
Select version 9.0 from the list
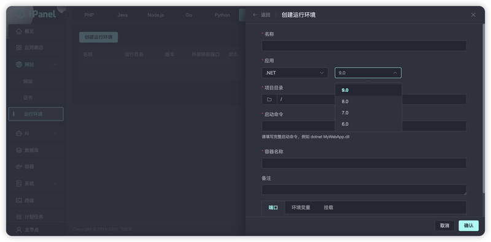tap(368, 90)
